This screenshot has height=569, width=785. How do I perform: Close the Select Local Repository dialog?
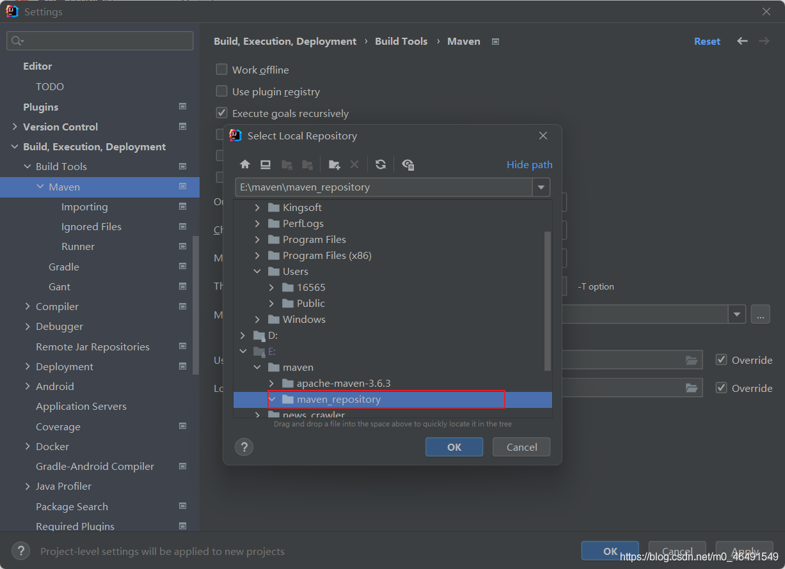coord(543,136)
